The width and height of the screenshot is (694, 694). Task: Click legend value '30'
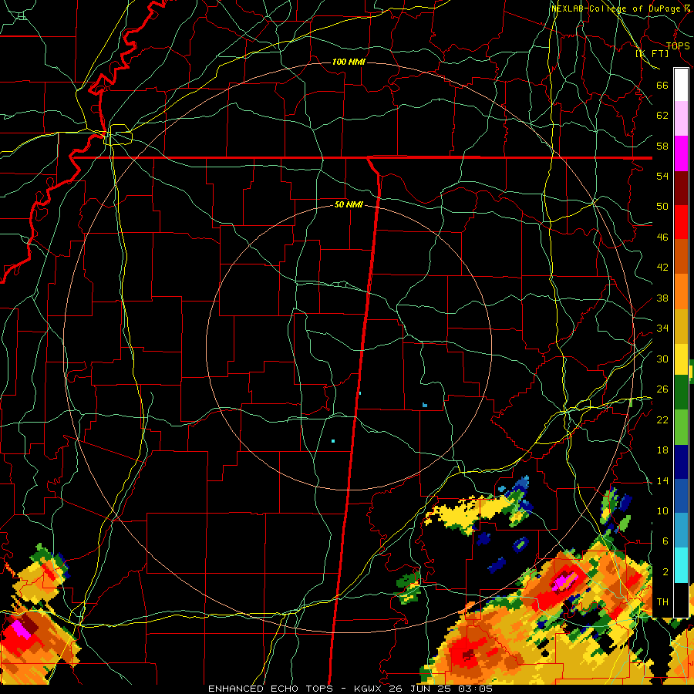tap(662, 359)
